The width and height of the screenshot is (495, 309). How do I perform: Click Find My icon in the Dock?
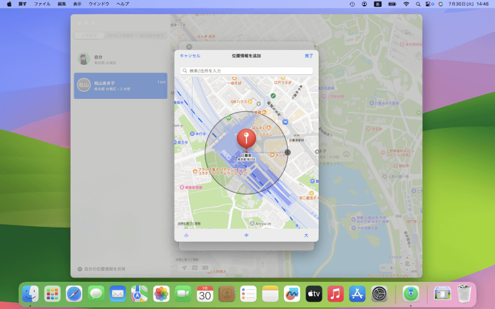point(411,294)
